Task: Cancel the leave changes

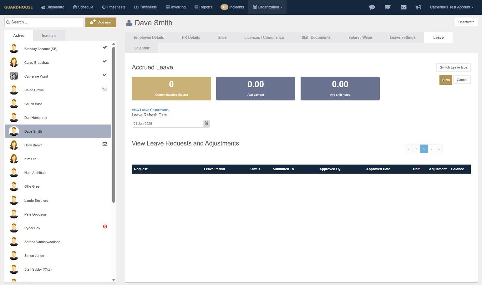Action: [462, 80]
